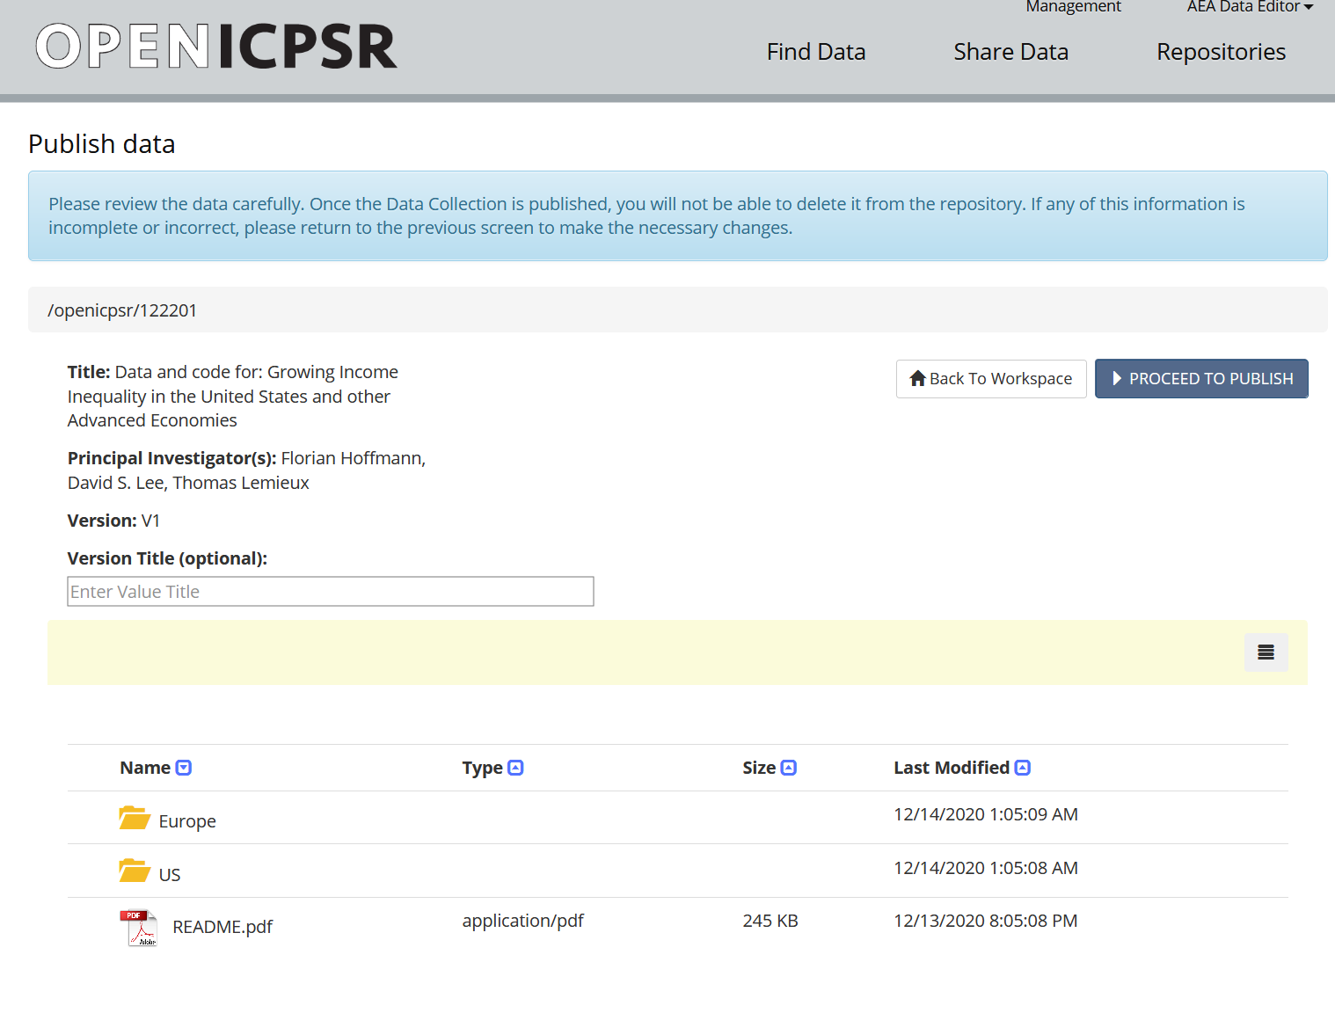
Task: Click Proceed to Publish button
Action: [1201, 379]
